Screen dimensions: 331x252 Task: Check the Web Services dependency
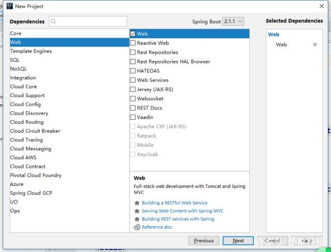(133, 80)
